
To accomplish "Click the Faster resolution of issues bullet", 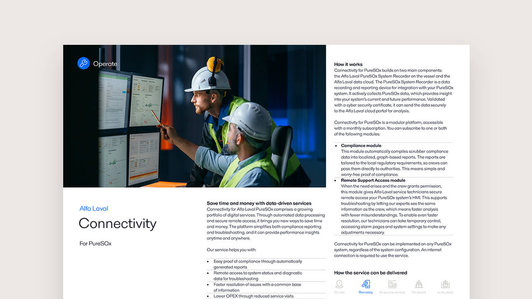I will click(257, 287).
